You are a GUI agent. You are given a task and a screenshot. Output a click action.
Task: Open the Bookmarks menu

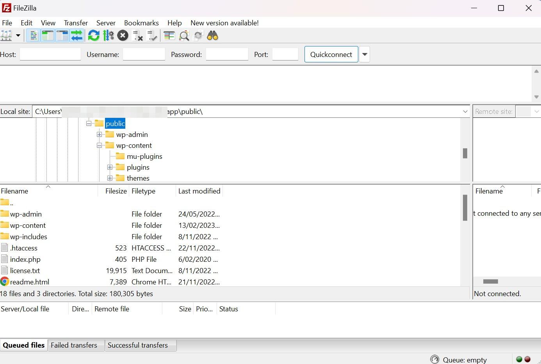(x=141, y=23)
